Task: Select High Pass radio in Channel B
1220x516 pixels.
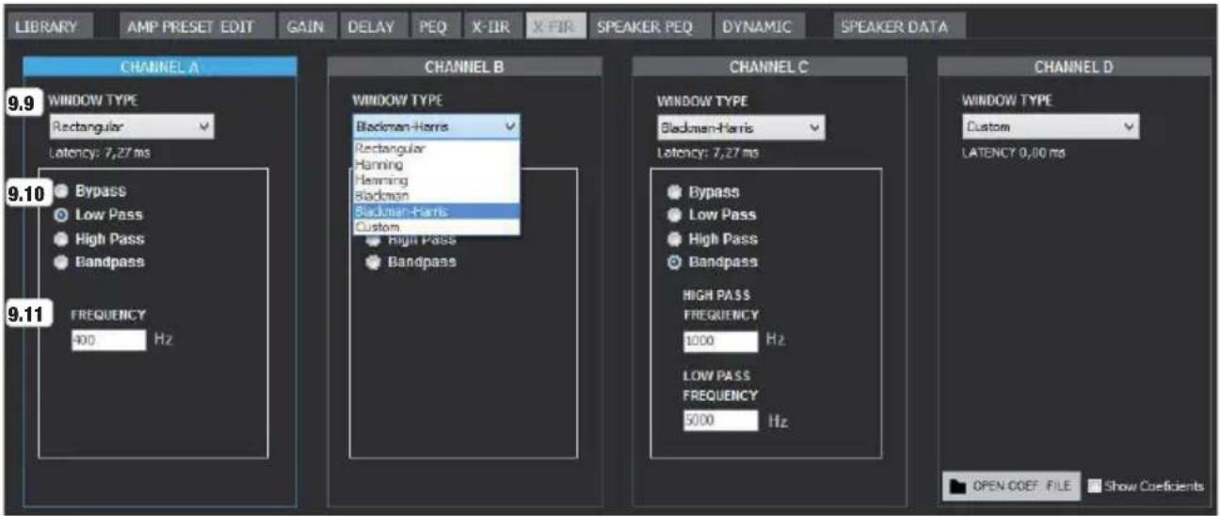Action: [374, 240]
